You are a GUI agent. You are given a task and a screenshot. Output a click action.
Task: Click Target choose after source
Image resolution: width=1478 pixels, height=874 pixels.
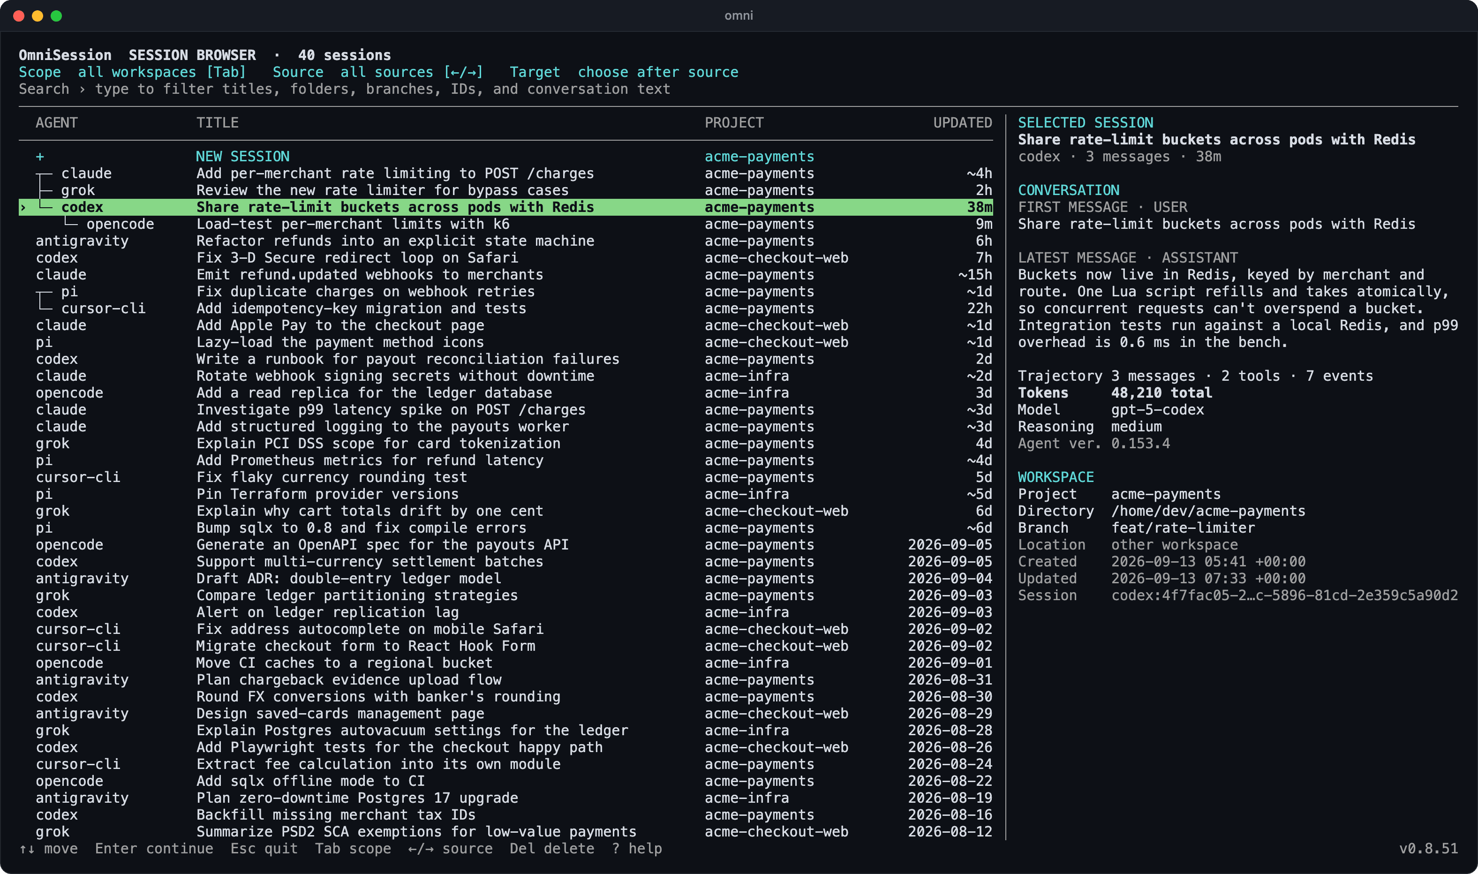pyautogui.click(x=624, y=72)
